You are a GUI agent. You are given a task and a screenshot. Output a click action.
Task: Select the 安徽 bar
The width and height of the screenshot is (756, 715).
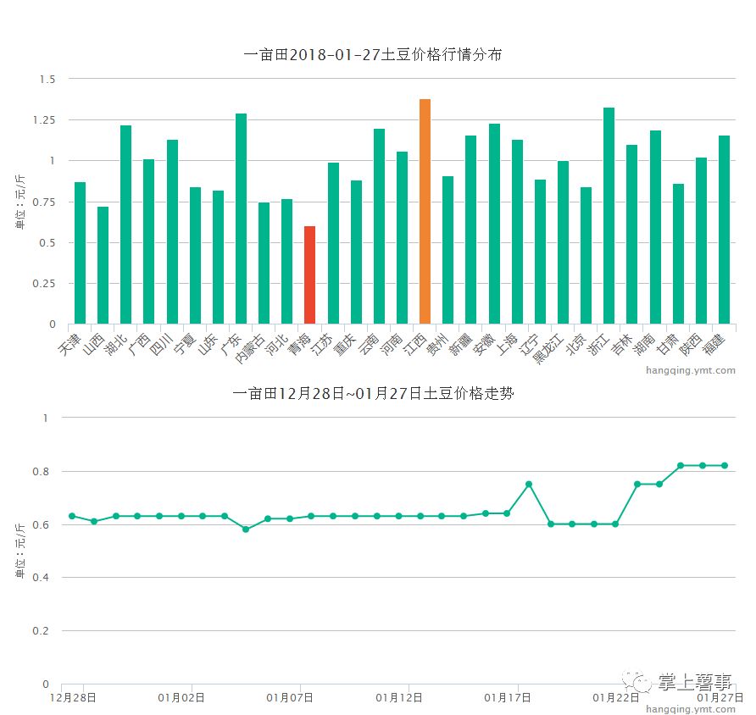[494, 224]
